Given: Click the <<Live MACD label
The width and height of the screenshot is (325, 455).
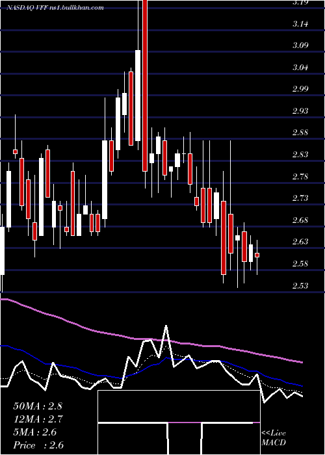Looking at the screenshot, I should pyautogui.click(x=274, y=438).
